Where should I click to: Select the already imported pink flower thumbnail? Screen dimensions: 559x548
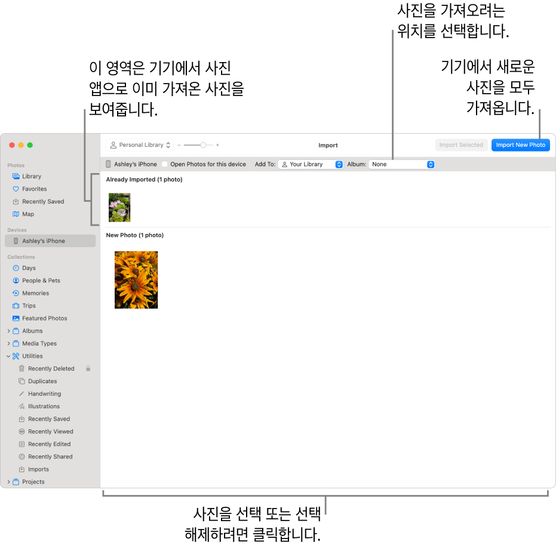pos(119,208)
